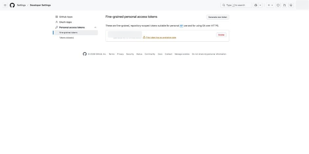Open the Security footer link
The width and height of the screenshot is (309, 154).
pyautogui.click(x=130, y=54)
